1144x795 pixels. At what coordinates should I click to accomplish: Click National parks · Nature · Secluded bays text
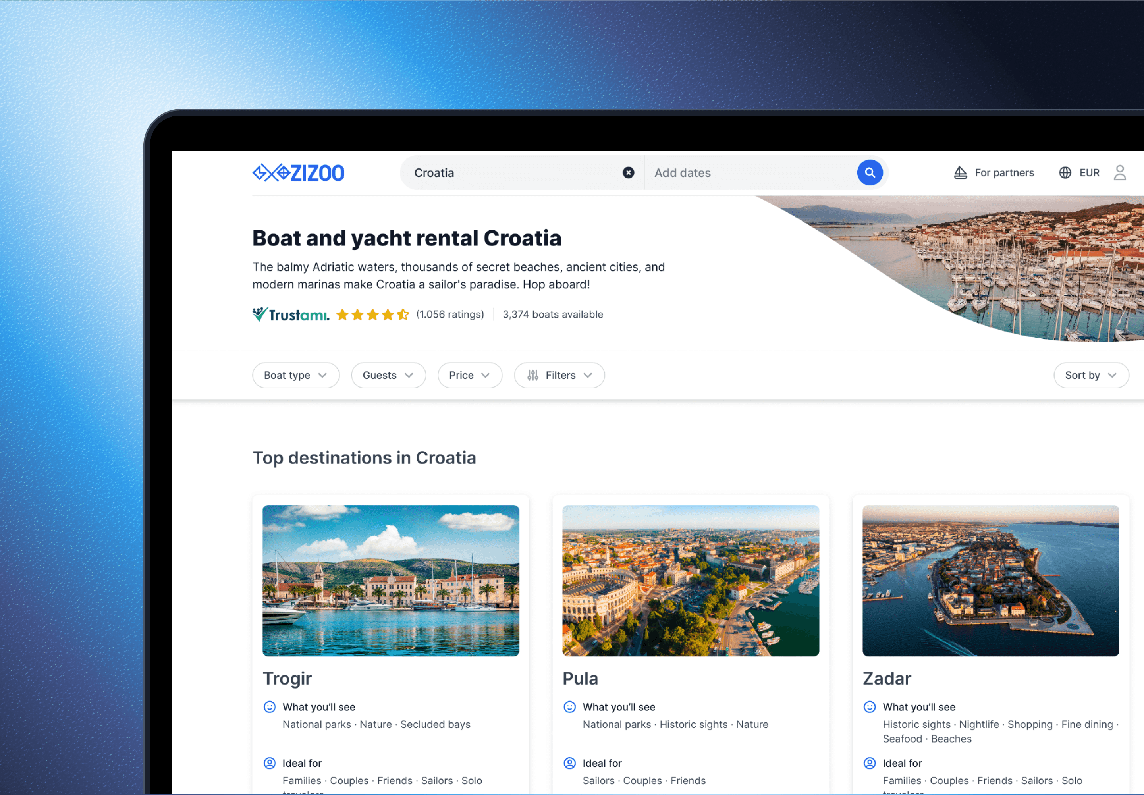point(376,724)
